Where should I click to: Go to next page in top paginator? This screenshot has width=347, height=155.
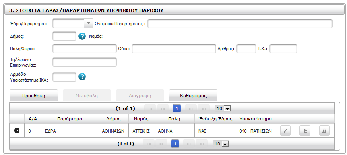tap(191, 109)
